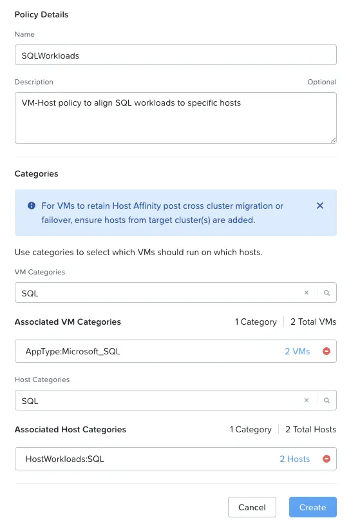Open the 2 Hosts link

click(294, 459)
